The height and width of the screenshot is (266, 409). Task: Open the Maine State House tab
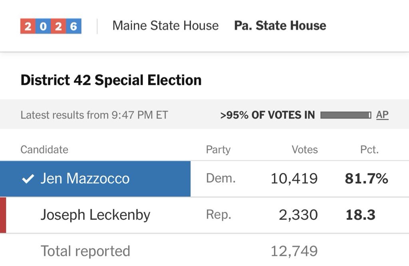point(165,26)
